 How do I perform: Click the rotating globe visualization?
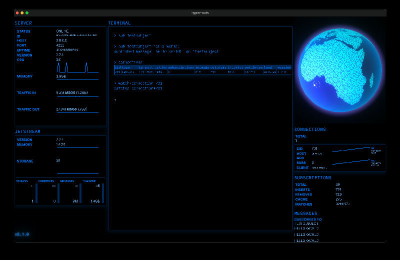339,69
